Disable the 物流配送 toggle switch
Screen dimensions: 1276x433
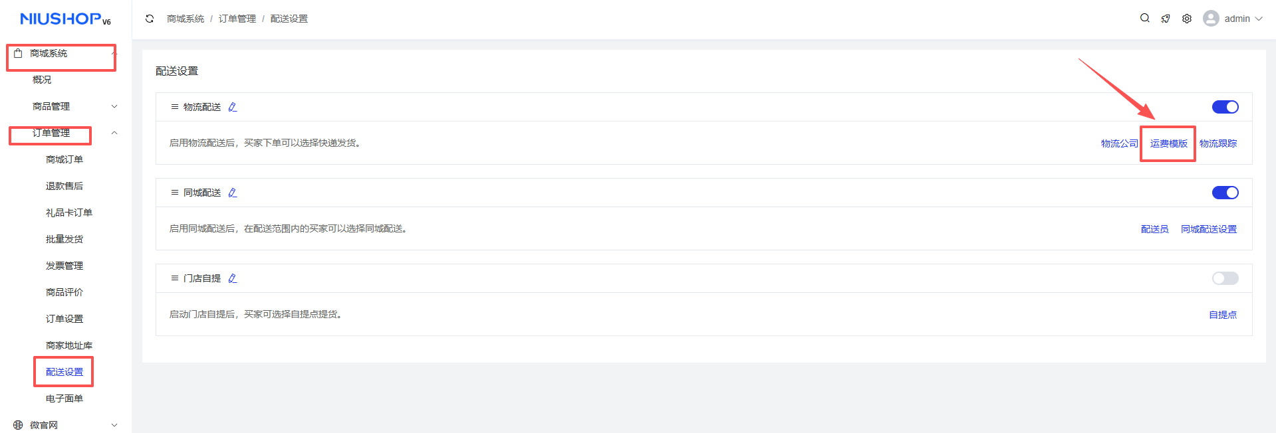point(1225,107)
